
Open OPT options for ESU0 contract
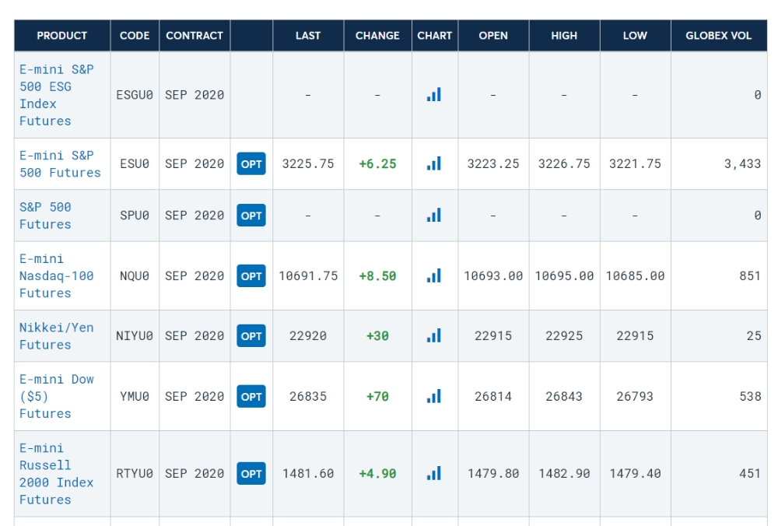tap(251, 164)
